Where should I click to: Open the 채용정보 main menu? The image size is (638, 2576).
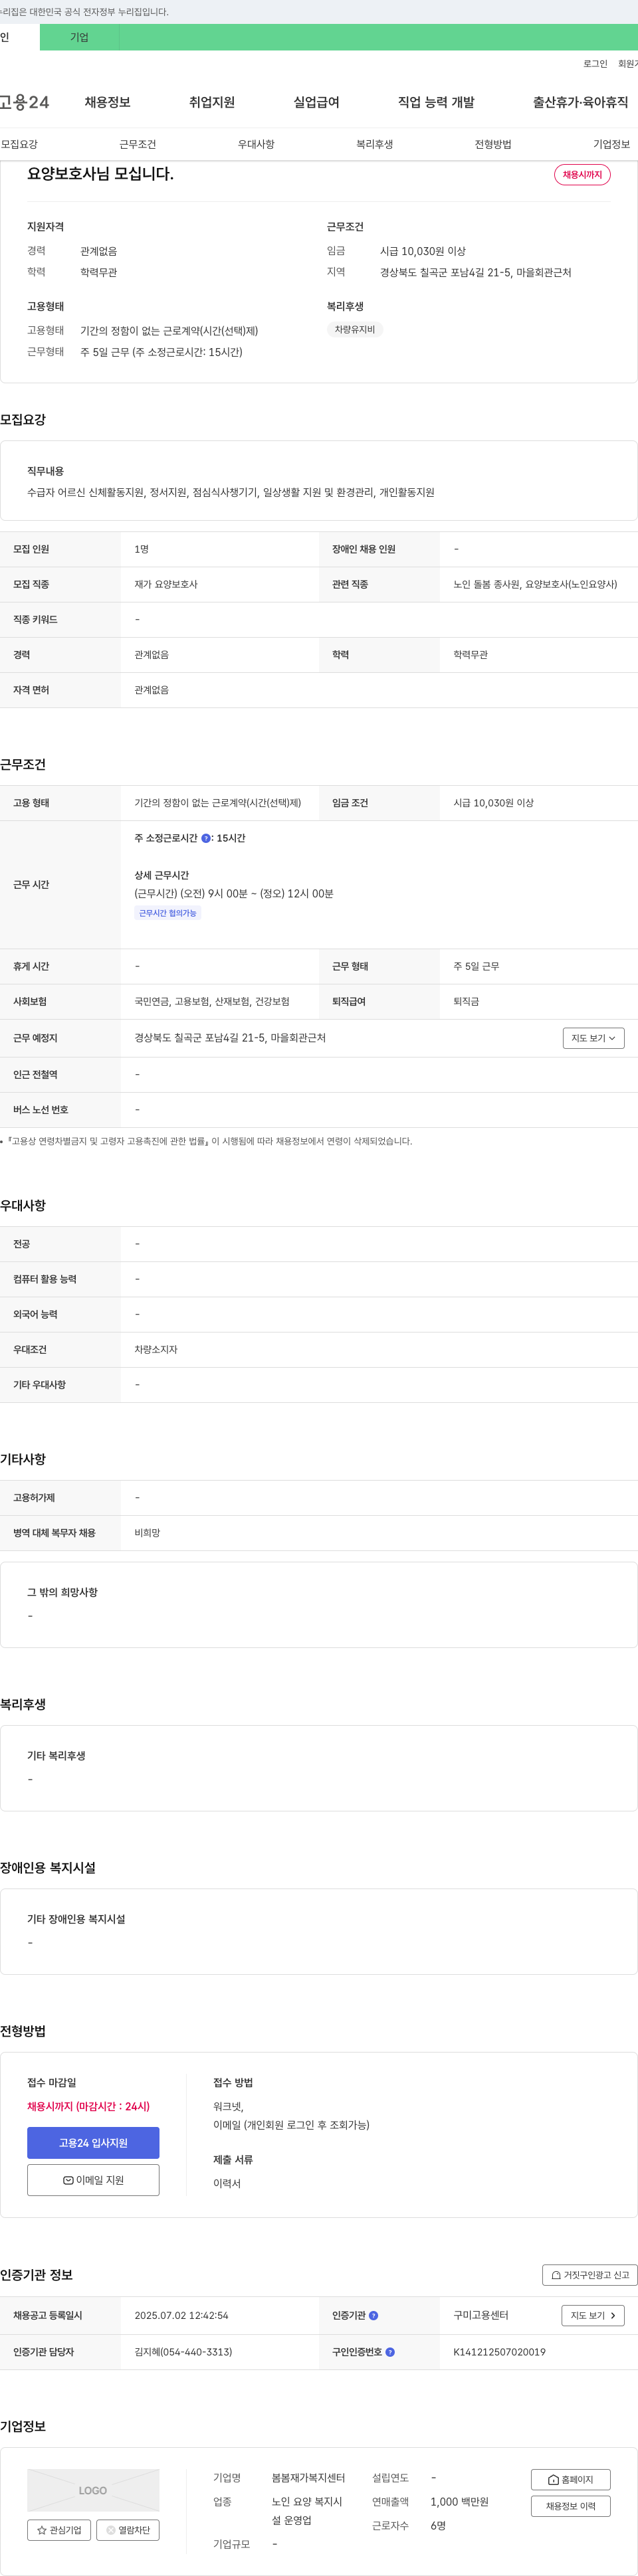[108, 102]
